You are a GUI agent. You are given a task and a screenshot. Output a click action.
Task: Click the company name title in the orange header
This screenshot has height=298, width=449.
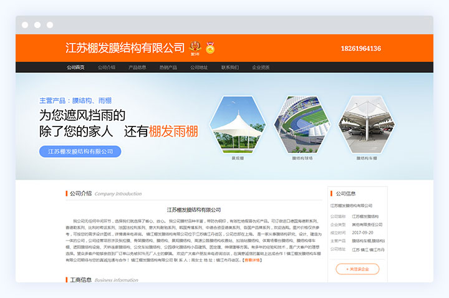click(x=125, y=48)
